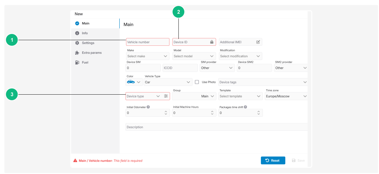The width and height of the screenshot is (379, 174).
Task: Click the red warning triangle icon
Action: [x=75, y=161]
